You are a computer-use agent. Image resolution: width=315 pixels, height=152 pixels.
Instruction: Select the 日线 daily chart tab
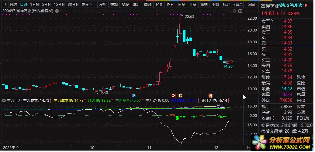(24, 5)
